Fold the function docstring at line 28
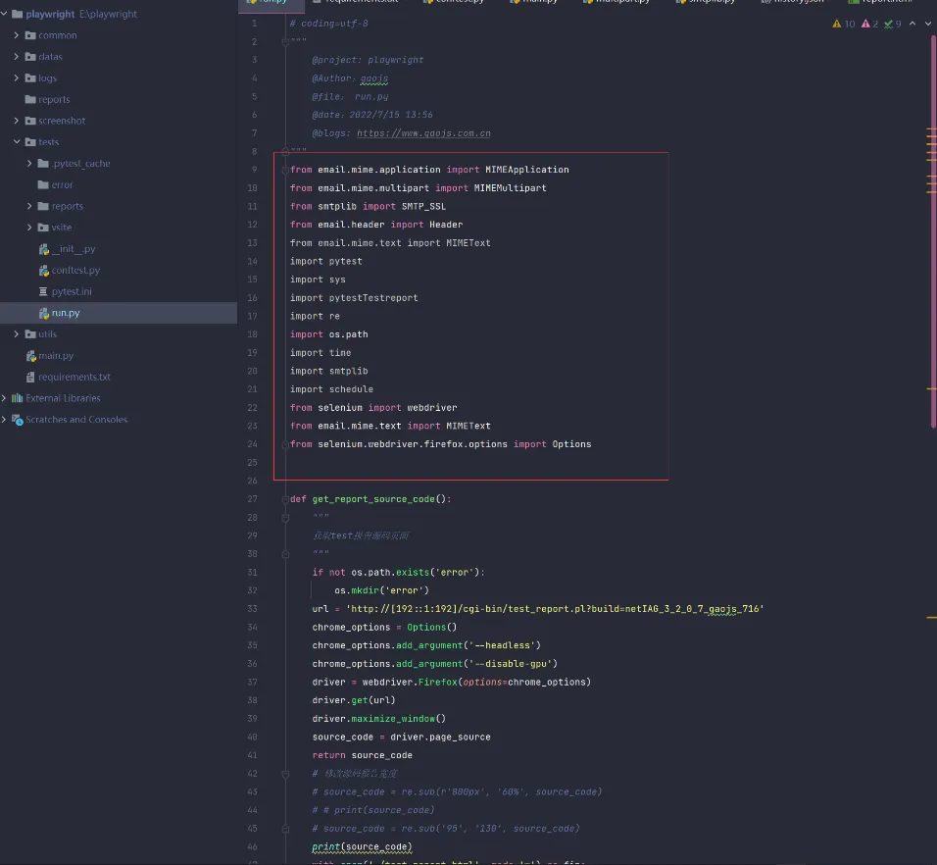 coord(285,518)
